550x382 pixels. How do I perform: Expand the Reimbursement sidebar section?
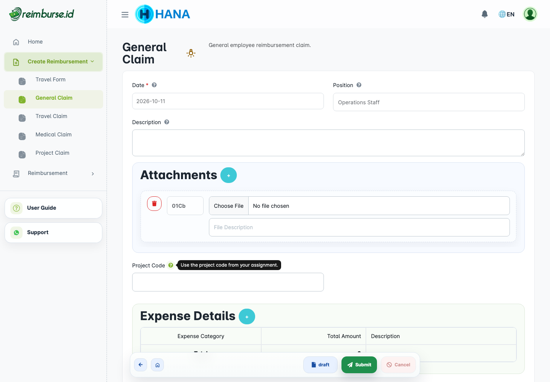(x=53, y=173)
